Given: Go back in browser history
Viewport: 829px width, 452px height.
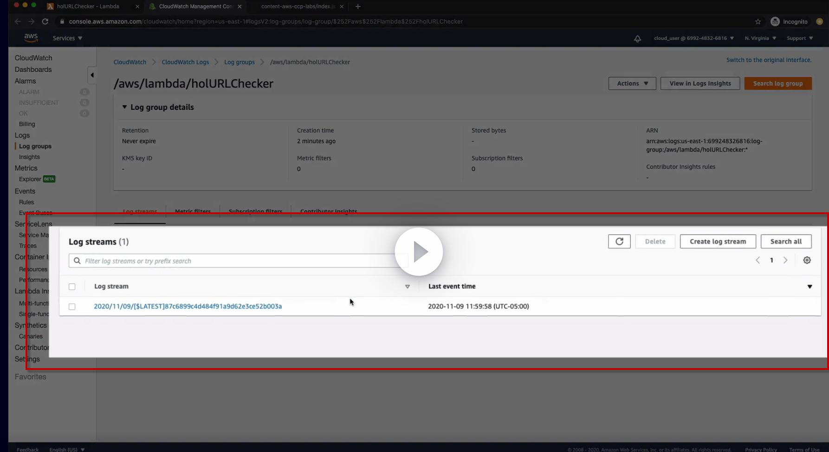Looking at the screenshot, I should pyautogui.click(x=18, y=21).
